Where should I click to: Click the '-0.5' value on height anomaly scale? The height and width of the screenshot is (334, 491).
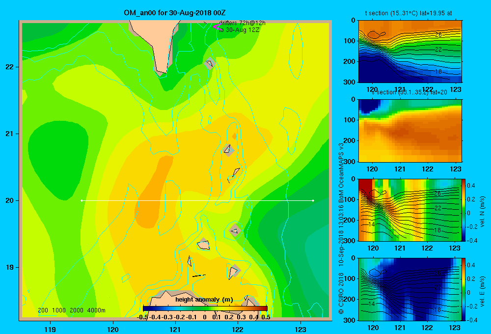(x=142, y=317)
